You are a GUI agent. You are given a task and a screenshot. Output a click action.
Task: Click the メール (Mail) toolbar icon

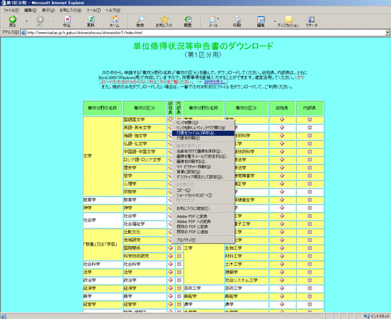(x=213, y=21)
